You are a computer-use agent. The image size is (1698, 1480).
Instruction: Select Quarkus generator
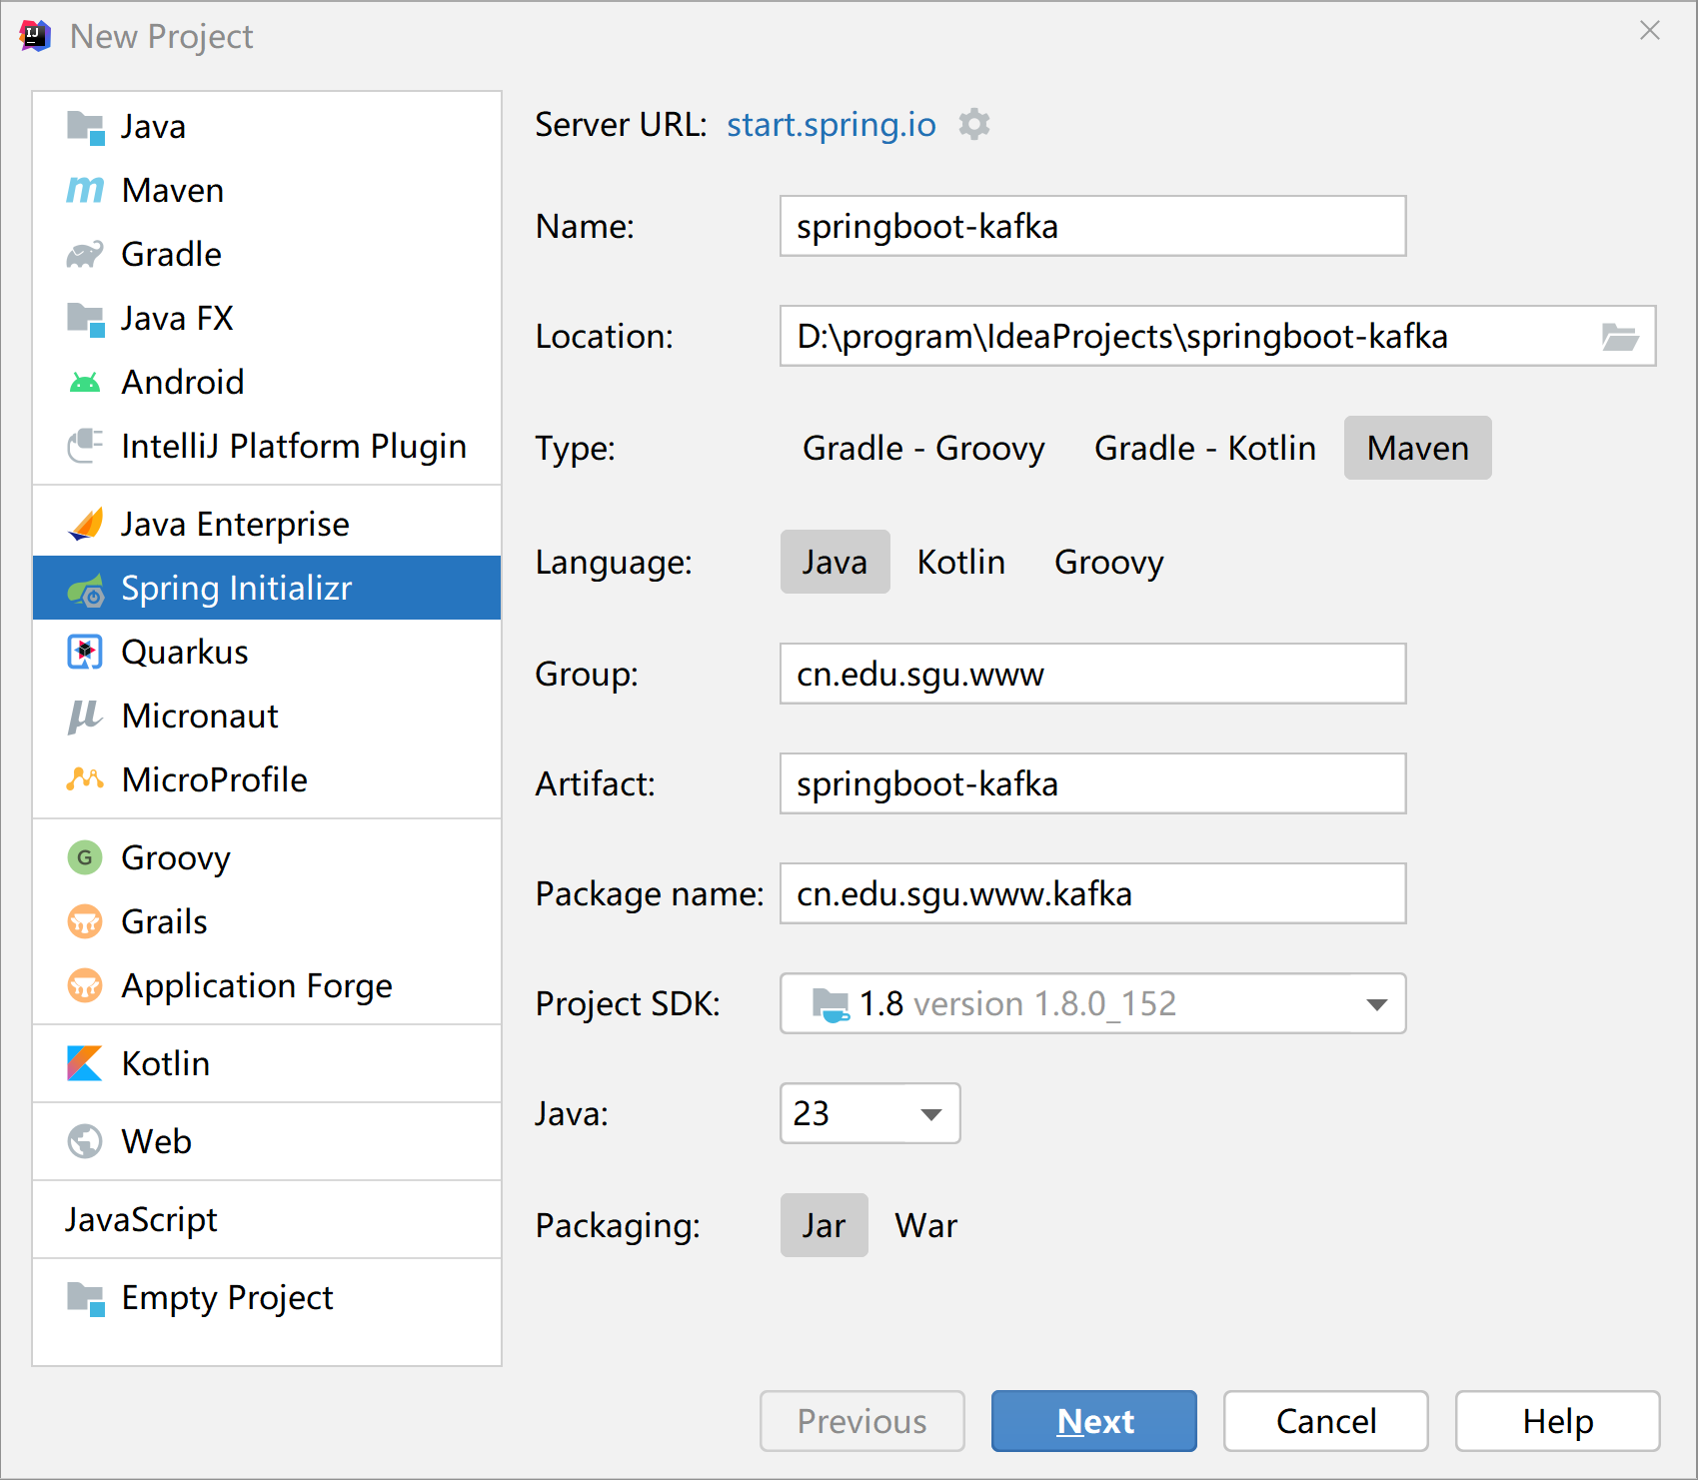pyautogui.click(x=267, y=652)
